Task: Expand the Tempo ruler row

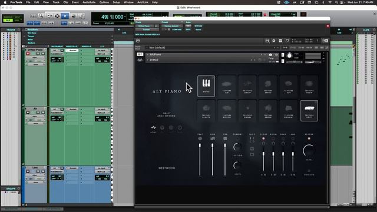Action: [x=24, y=37]
